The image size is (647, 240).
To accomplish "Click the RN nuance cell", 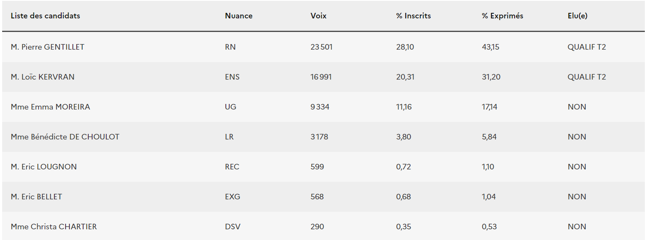I will [230, 47].
